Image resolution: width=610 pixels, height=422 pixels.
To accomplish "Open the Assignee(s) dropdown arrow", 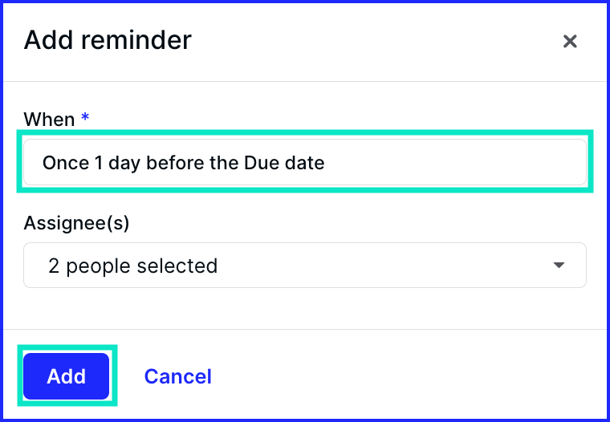I will (x=559, y=266).
